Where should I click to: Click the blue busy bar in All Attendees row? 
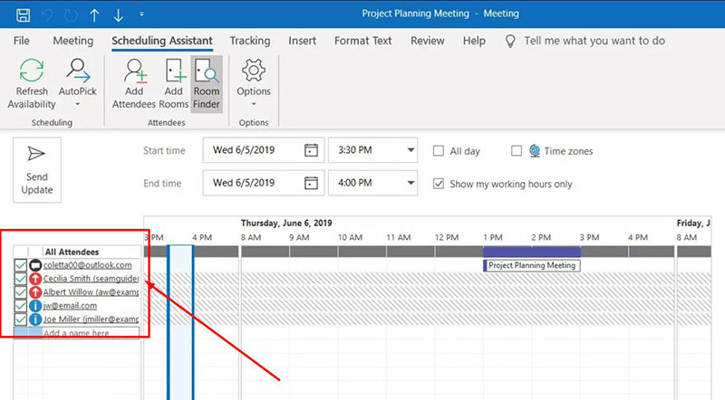point(532,252)
